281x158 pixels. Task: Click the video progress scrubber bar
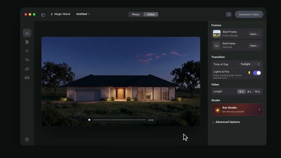pyautogui.click(x=119, y=120)
